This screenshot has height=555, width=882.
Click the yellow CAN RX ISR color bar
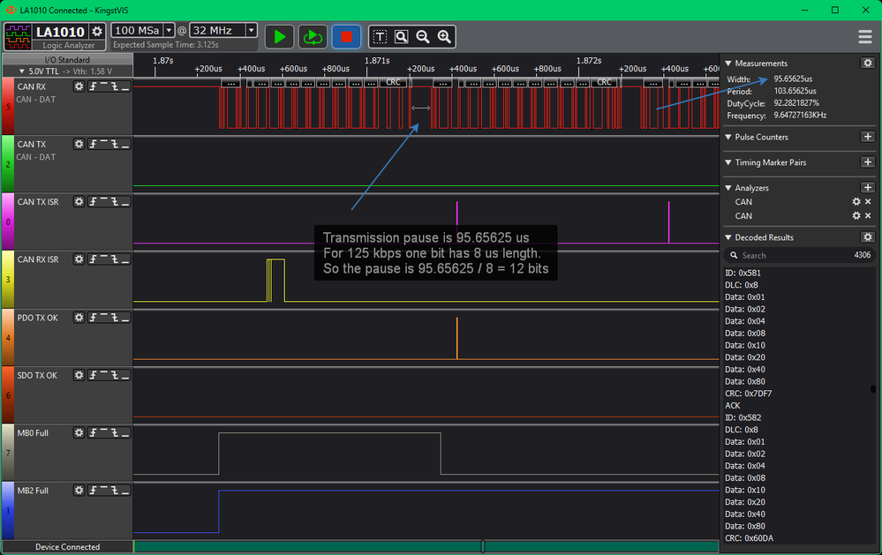8,279
